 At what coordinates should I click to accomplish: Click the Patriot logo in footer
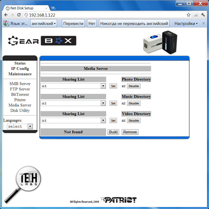(x=119, y=200)
